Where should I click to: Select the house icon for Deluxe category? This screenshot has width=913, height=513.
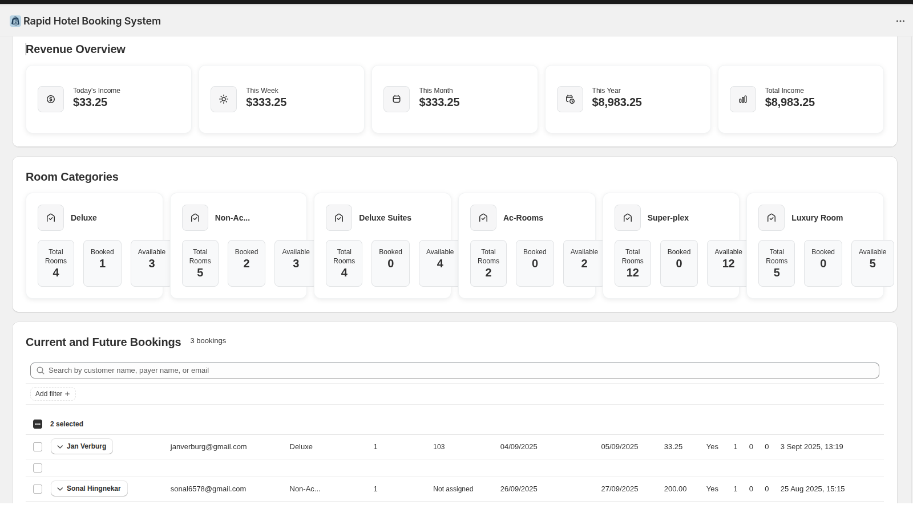click(51, 218)
